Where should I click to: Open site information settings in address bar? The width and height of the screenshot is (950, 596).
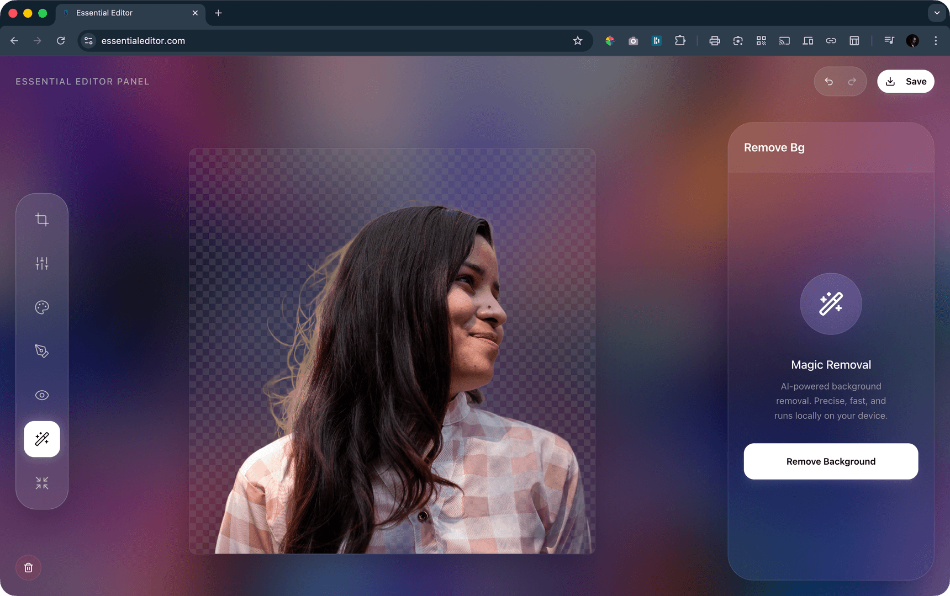88,40
